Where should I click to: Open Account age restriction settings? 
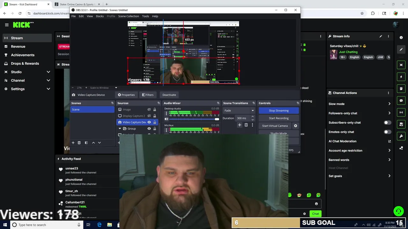[360, 150]
